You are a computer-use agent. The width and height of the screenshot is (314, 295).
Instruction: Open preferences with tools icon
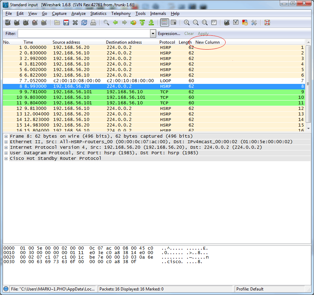click(254, 23)
